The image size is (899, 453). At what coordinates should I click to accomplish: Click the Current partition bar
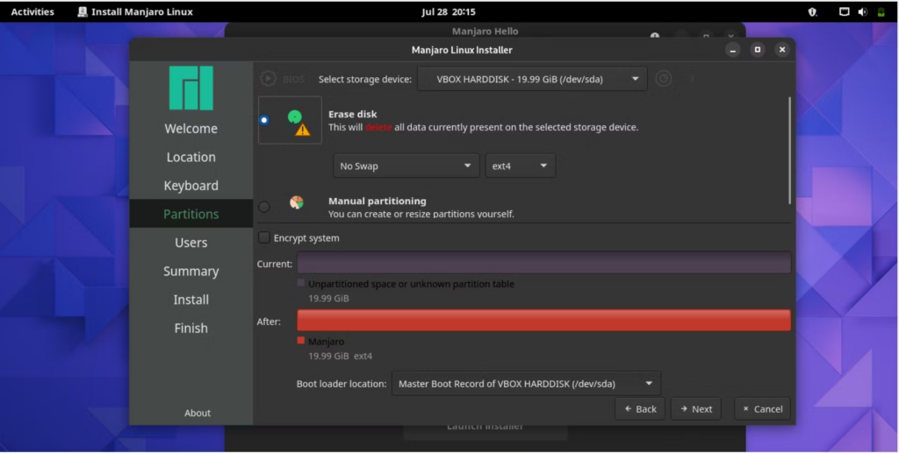543,263
